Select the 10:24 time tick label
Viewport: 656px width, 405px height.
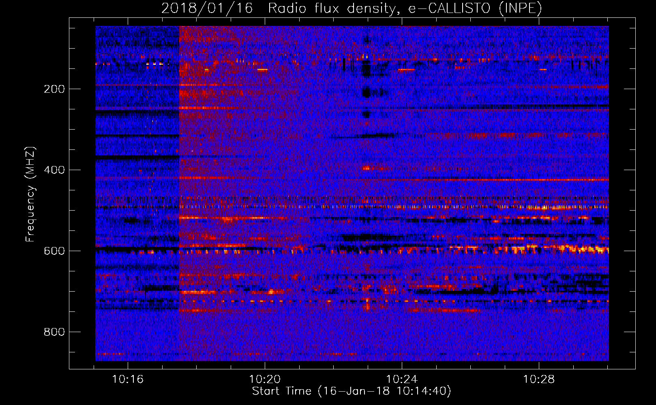pos(402,379)
